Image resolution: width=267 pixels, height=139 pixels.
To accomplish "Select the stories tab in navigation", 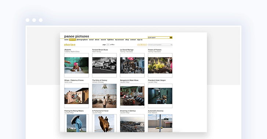I will point(72,40).
